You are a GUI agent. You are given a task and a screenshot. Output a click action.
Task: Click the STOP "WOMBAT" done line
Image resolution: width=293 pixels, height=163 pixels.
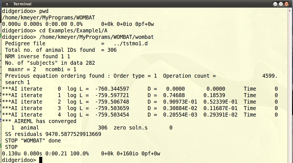pos(33,140)
